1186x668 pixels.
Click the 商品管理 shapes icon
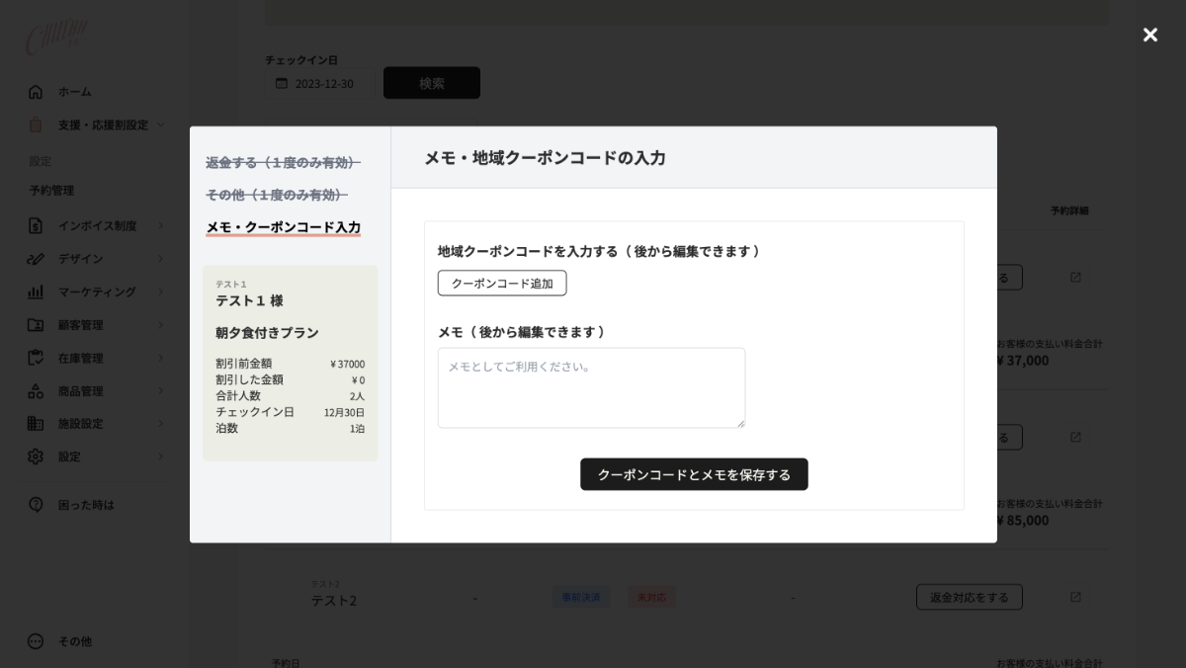36,390
